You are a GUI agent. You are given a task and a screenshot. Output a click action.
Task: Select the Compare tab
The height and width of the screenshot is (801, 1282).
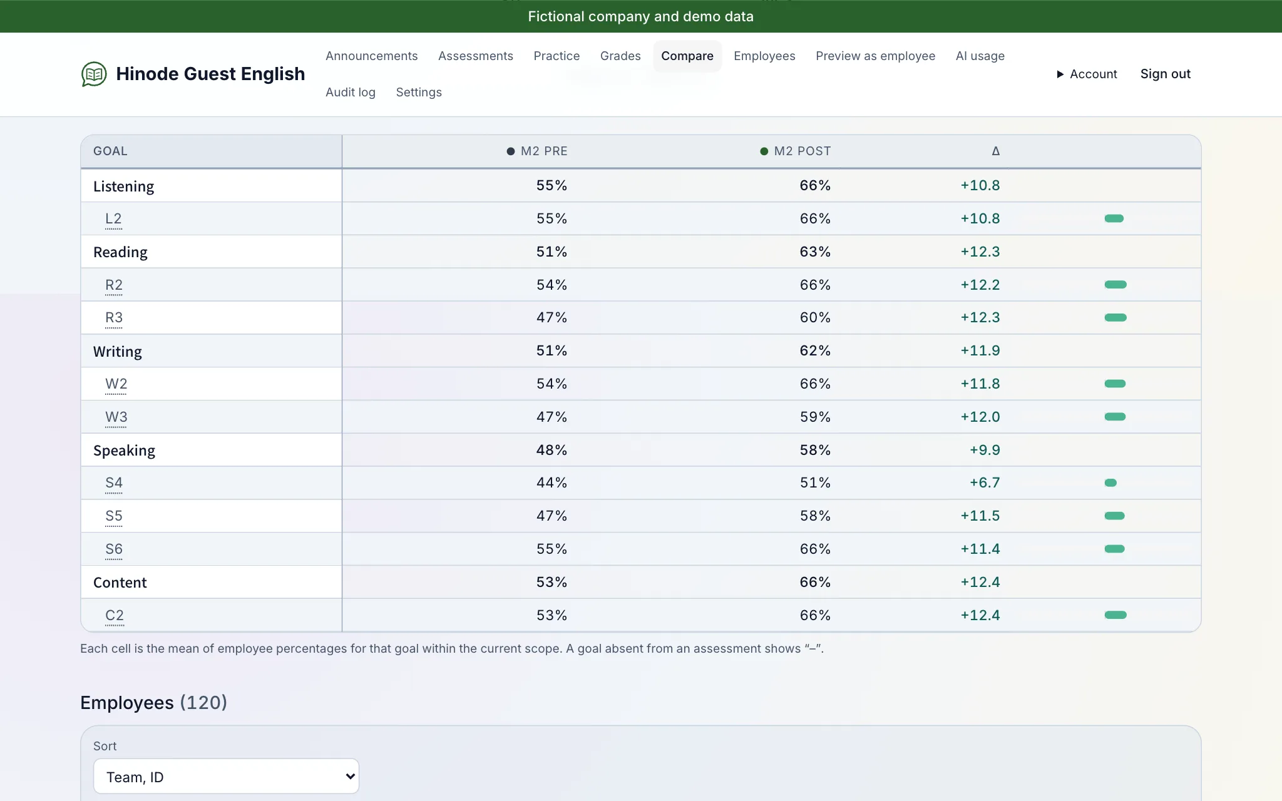pos(687,56)
